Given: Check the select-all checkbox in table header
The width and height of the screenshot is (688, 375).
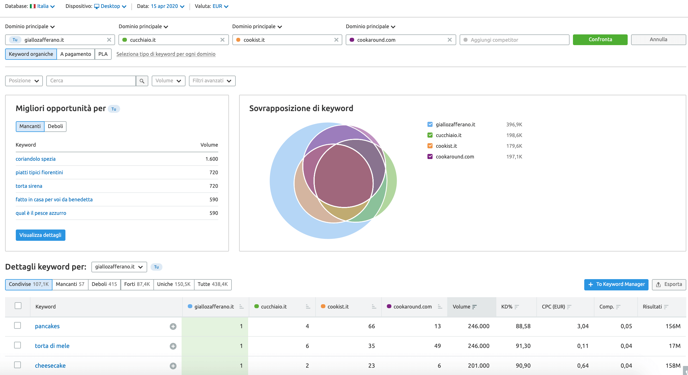Looking at the screenshot, I should click(x=18, y=306).
